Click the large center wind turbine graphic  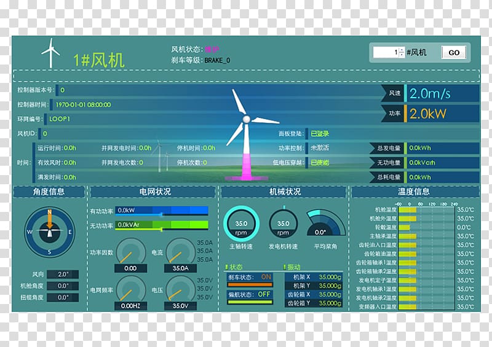click(x=247, y=134)
